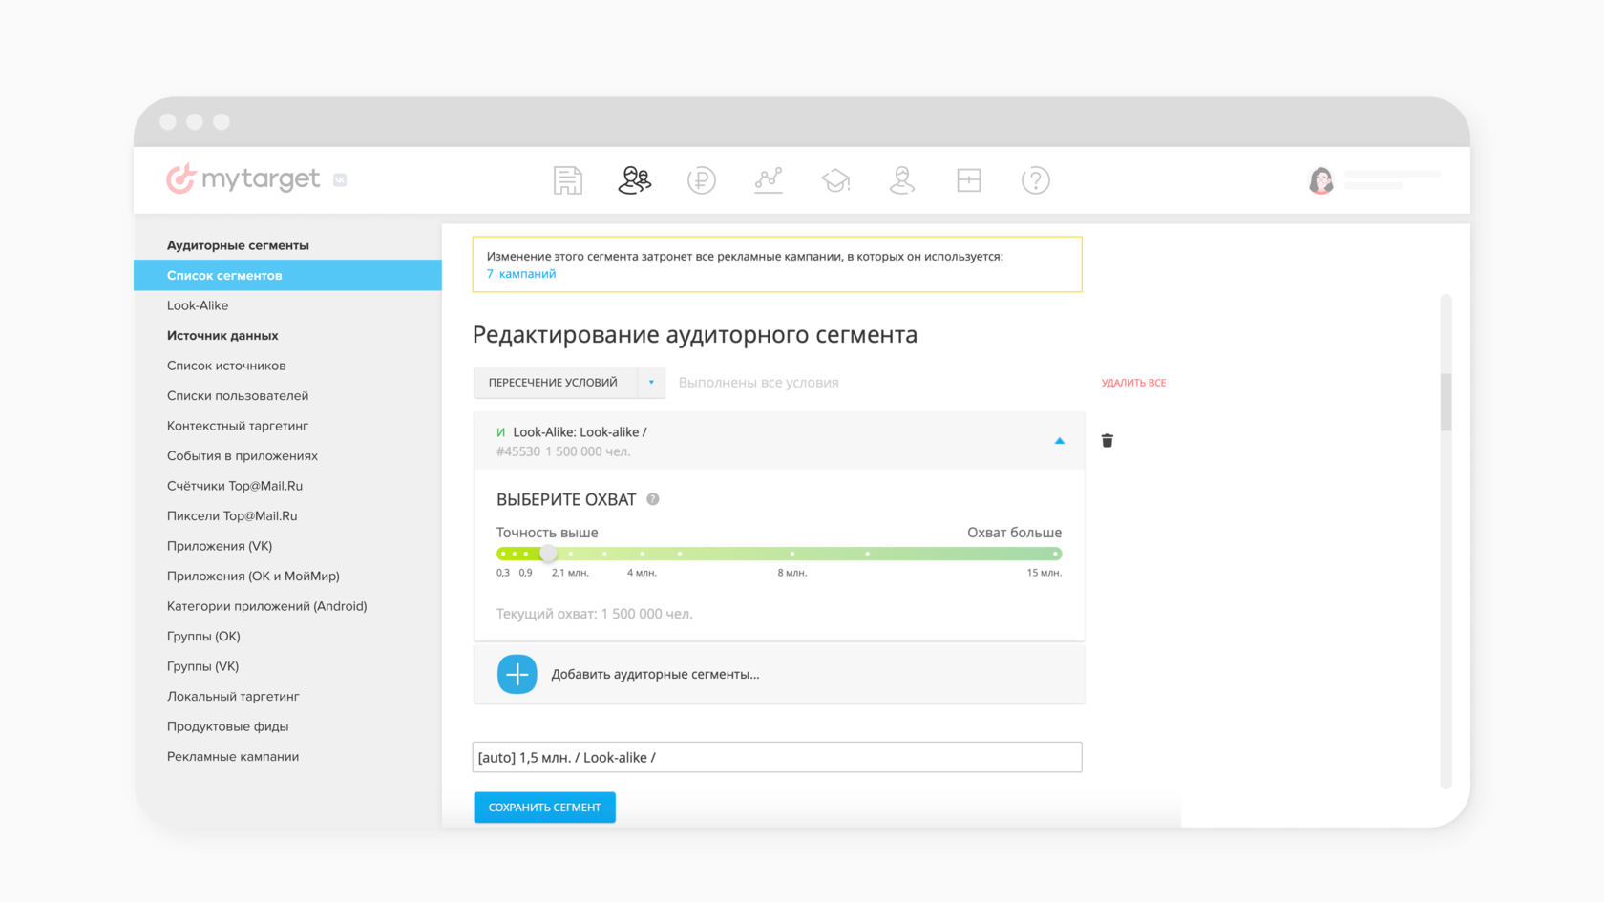Click the ПЕРЕСЕЧЕНИЕ УСЛОВИЙ condition button
Screen dimensions: 1604x902
coord(555,383)
